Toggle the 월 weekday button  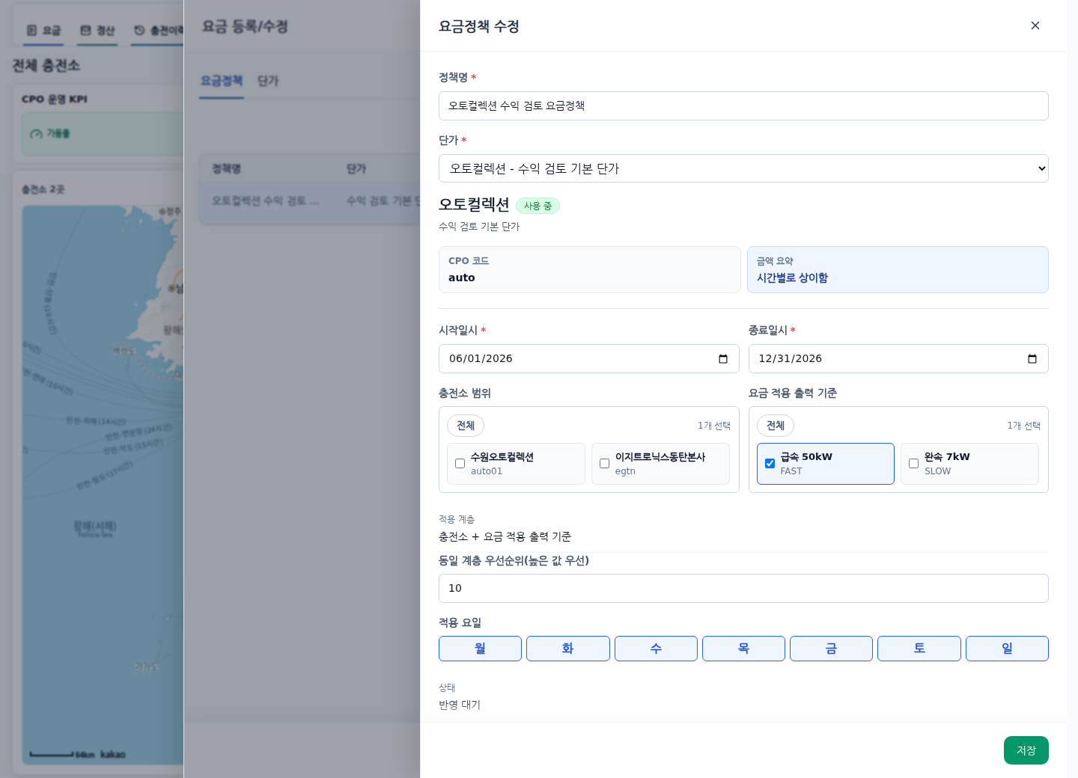[480, 649]
